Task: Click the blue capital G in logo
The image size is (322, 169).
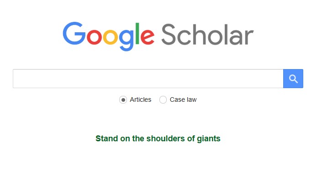Action: (74, 33)
